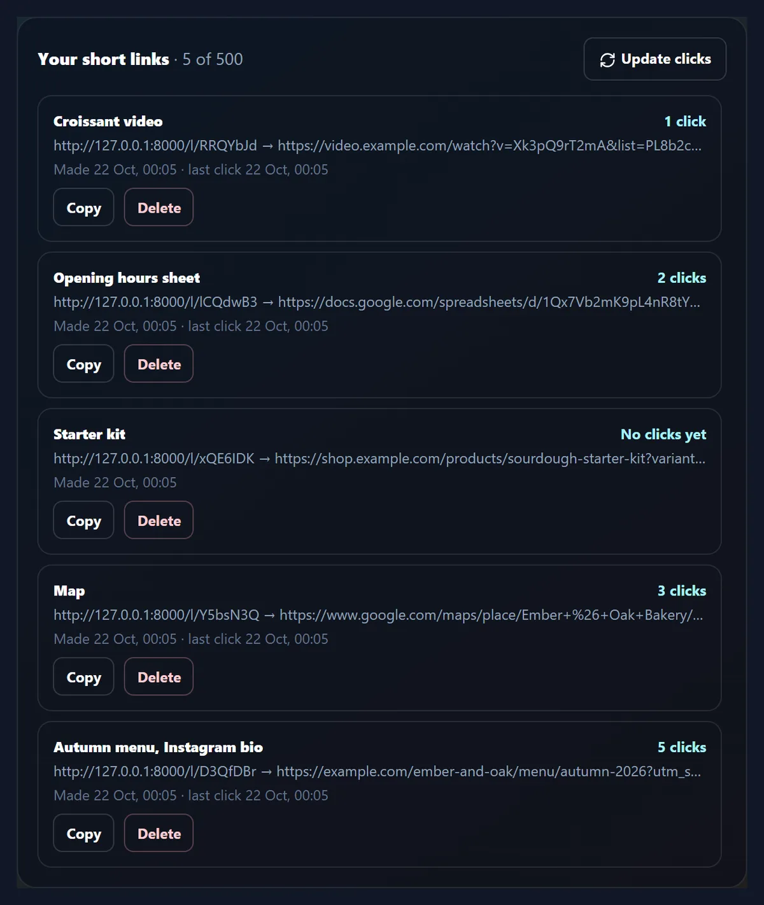
Task: Click the Map card title
Action: click(69, 591)
